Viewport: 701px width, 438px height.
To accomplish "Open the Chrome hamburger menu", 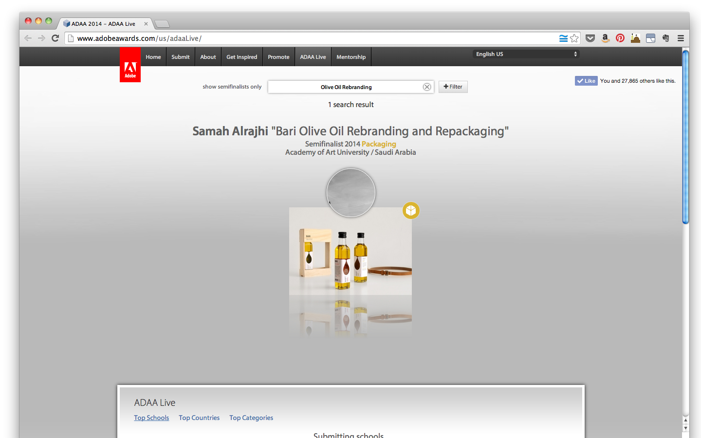I will (x=681, y=38).
